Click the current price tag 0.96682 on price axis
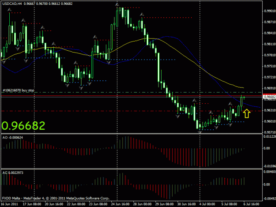The image size is (276, 207). pos(269,97)
